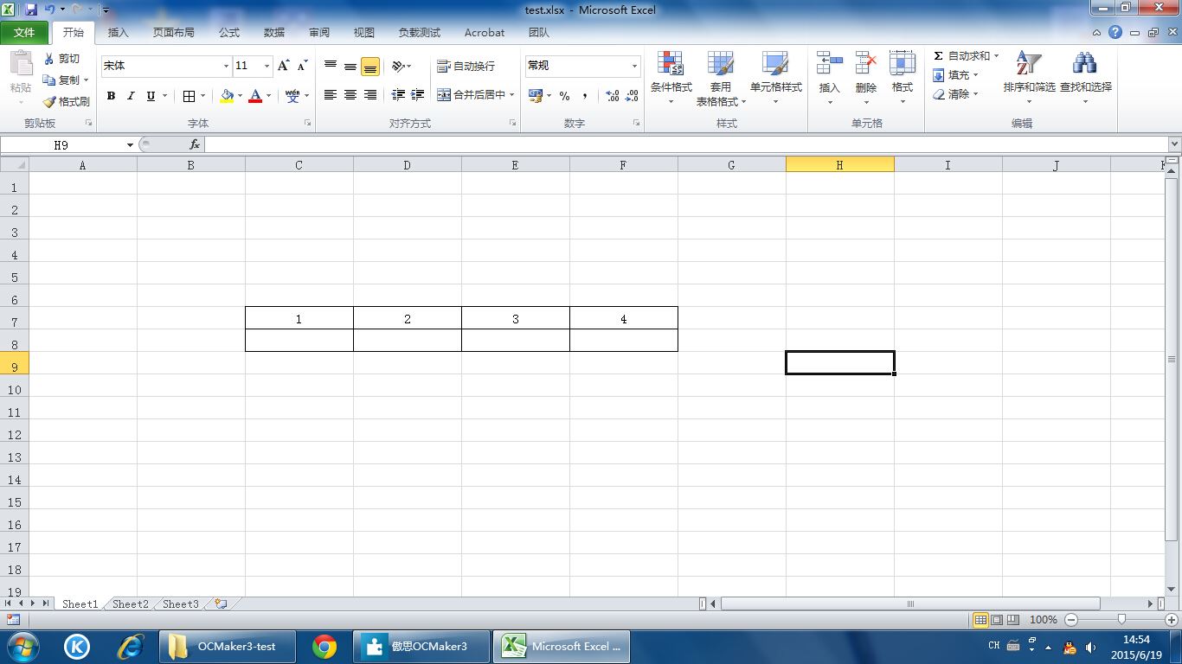Screen dimensions: 1182x664
Task: Toggle Merge and Center (合并后居中)
Action: point(472,95)
